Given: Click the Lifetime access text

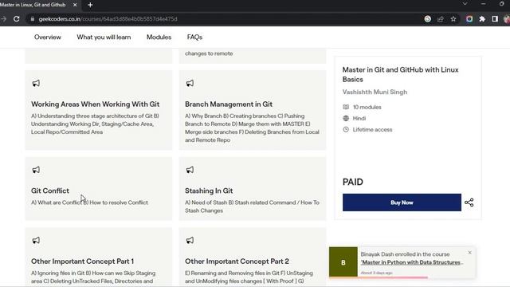Looking at the screenshot, I should click(372, 129).
